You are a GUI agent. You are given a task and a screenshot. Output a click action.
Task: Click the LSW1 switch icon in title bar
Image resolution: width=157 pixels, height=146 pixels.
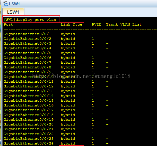[x=5, y=4]
